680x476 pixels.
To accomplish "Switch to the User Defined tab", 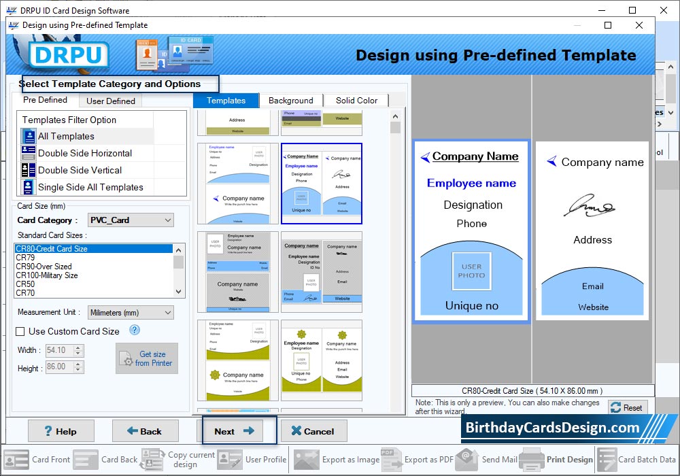I will pyautogui.click(x=111, y=101).
